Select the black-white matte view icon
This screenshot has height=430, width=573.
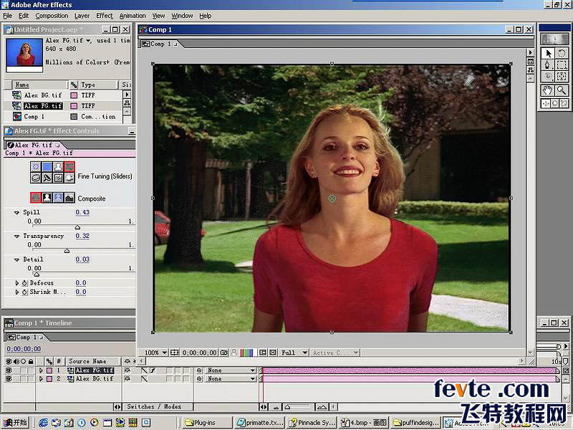[47, 198]
